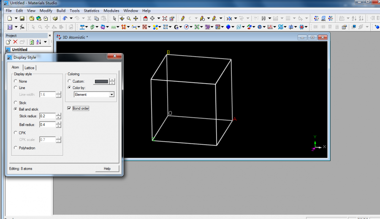This screenshot has height=219, width=380.
Task: Select the Custom coloring option
Action: [70, 81]
